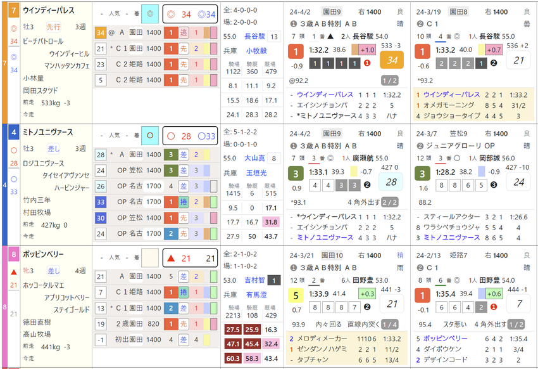Click sire name ホッコータルマエ
The image size is (538, 369).
[x=44, y=285]
